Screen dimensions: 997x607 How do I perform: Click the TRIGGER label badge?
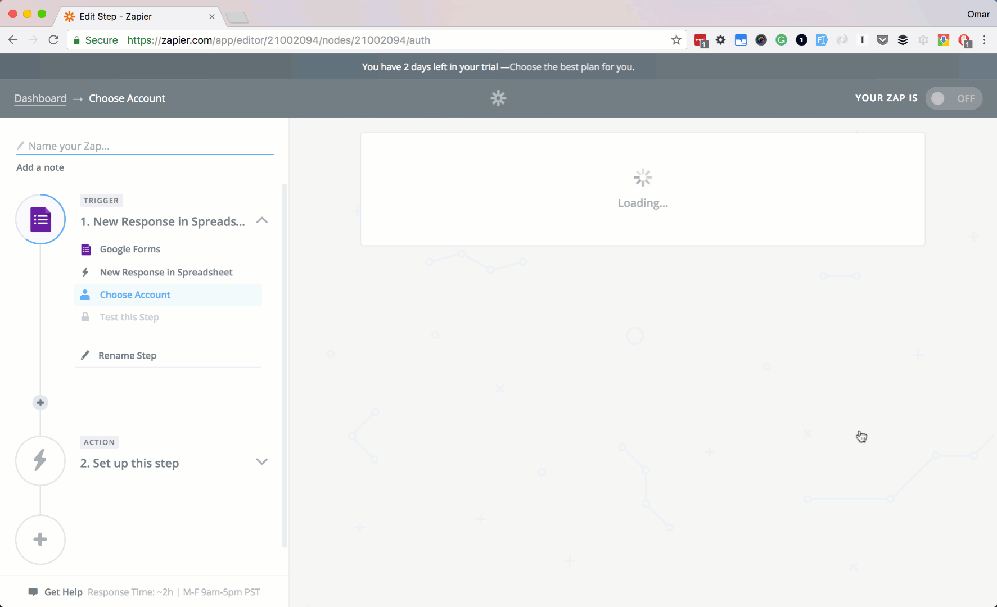(101, 201)
